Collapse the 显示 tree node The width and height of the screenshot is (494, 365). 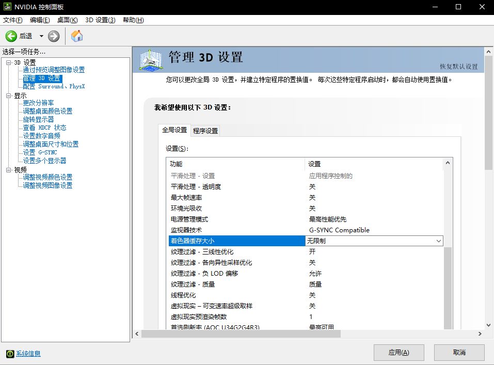point(8,96)
